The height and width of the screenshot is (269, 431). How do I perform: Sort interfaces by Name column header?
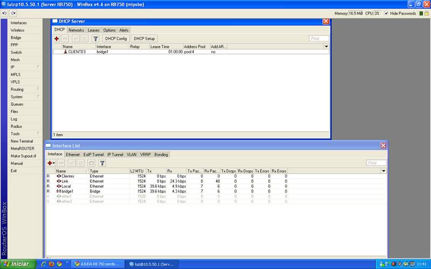[x=72, y=171]
